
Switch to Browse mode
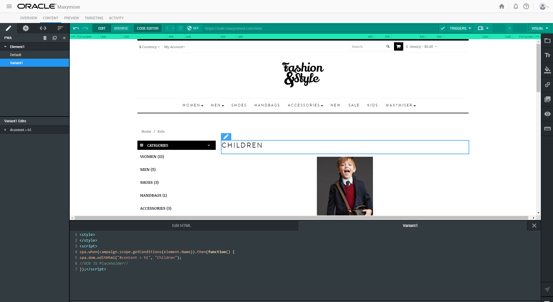(121, 28)
